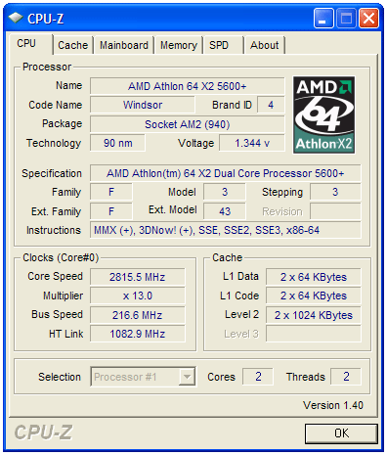This screenshot has height=455, width=387.
Task: Open the Processor #1 selection dropdown arrow
Action: [x=187, y=377]
